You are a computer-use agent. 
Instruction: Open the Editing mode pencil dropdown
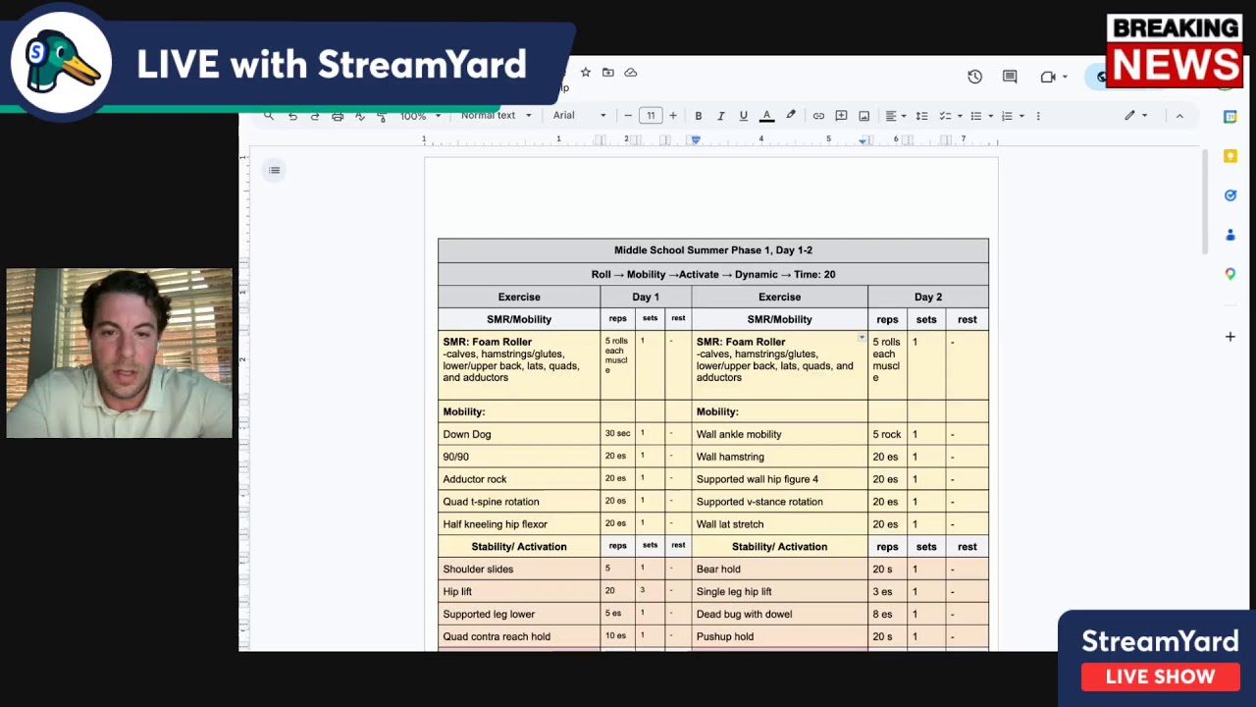pyautogui.click(x=1135, y=116)
